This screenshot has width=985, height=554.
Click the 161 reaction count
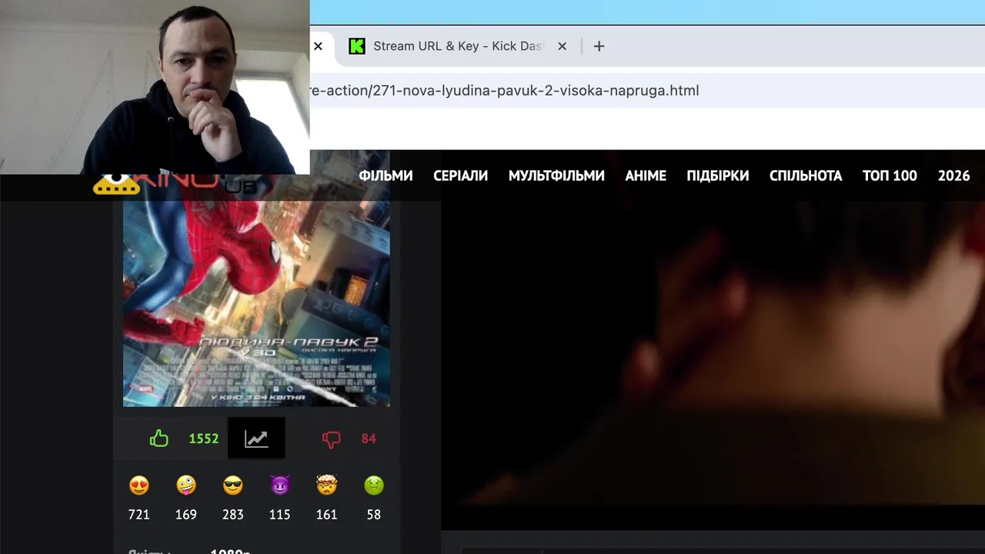click(x=327, y=515)
